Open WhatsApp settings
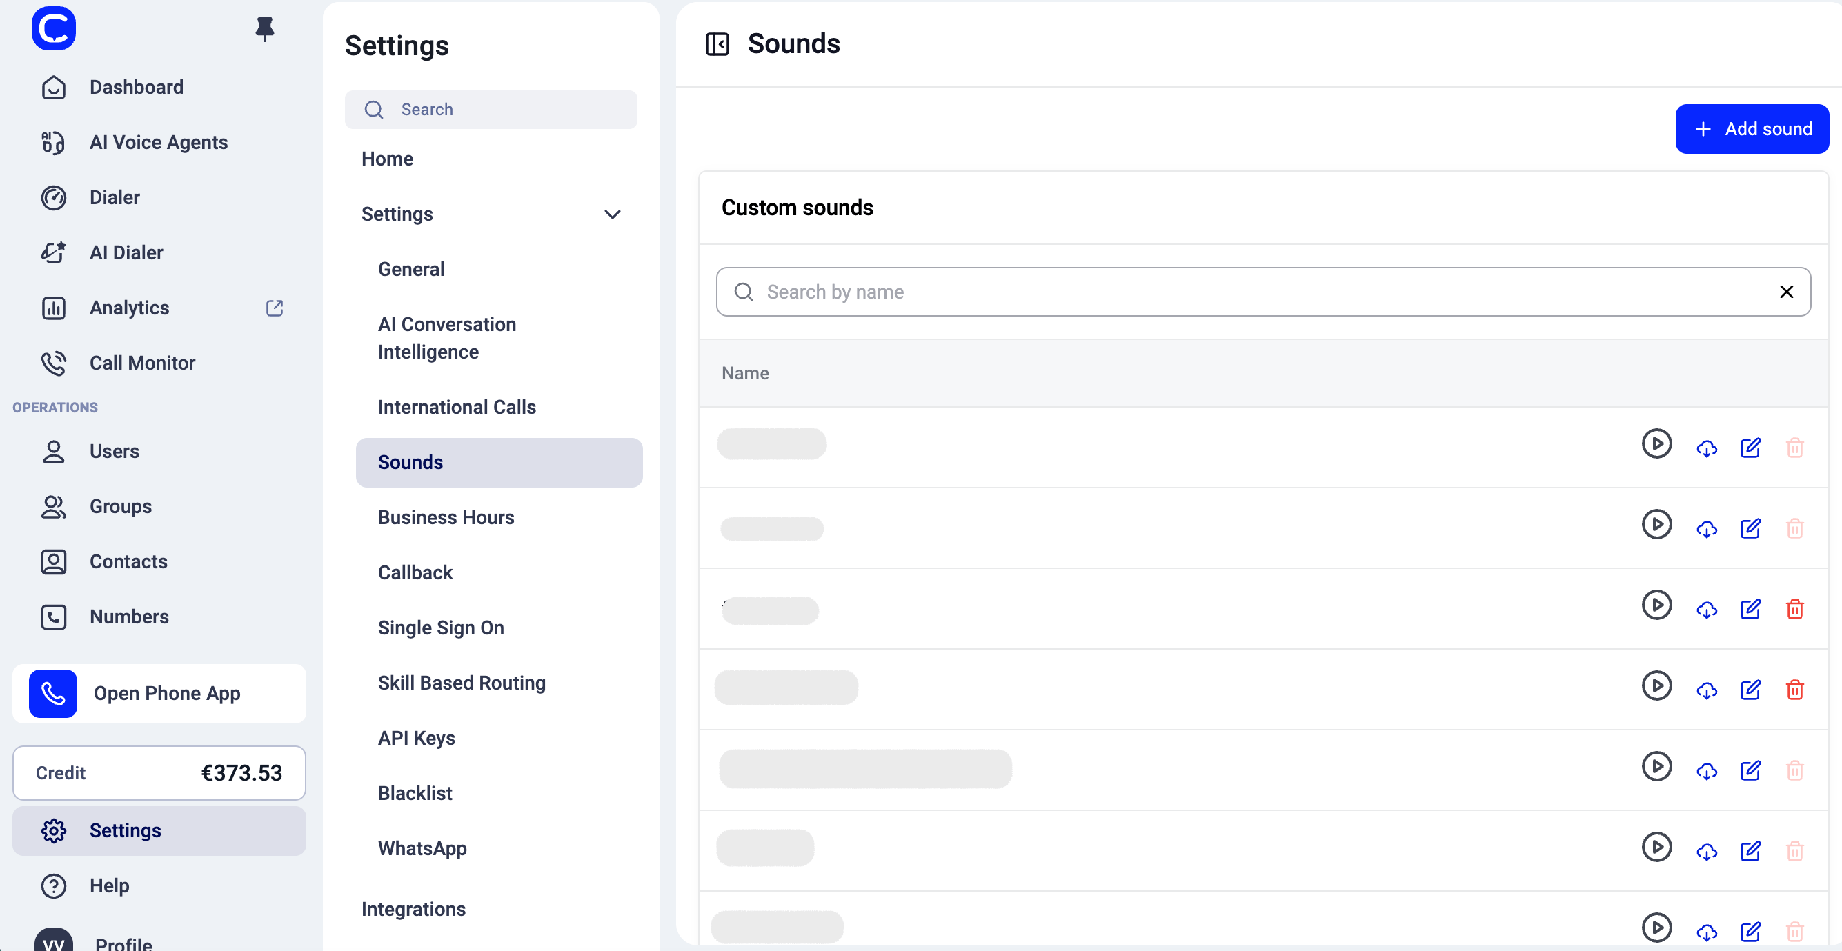 pyautogui.click(x=422, y=849)
